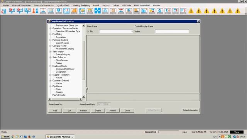Select Rating under Sales Follow up
Viewport: 247px width, 139px height.
click(x=59, y=63)
